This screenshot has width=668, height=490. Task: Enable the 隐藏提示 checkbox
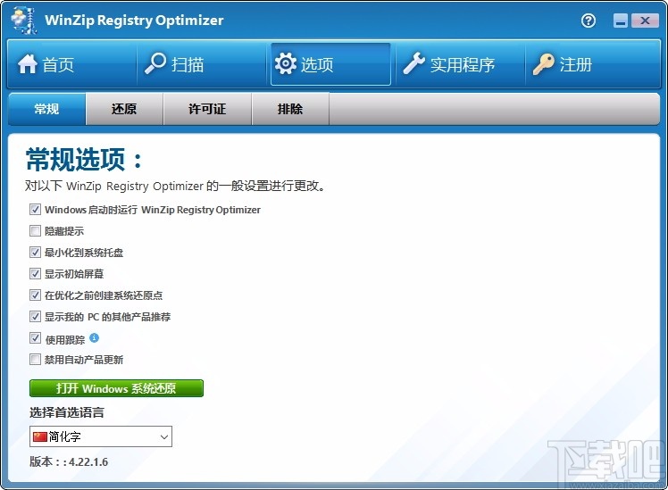(x=35, y=231)
